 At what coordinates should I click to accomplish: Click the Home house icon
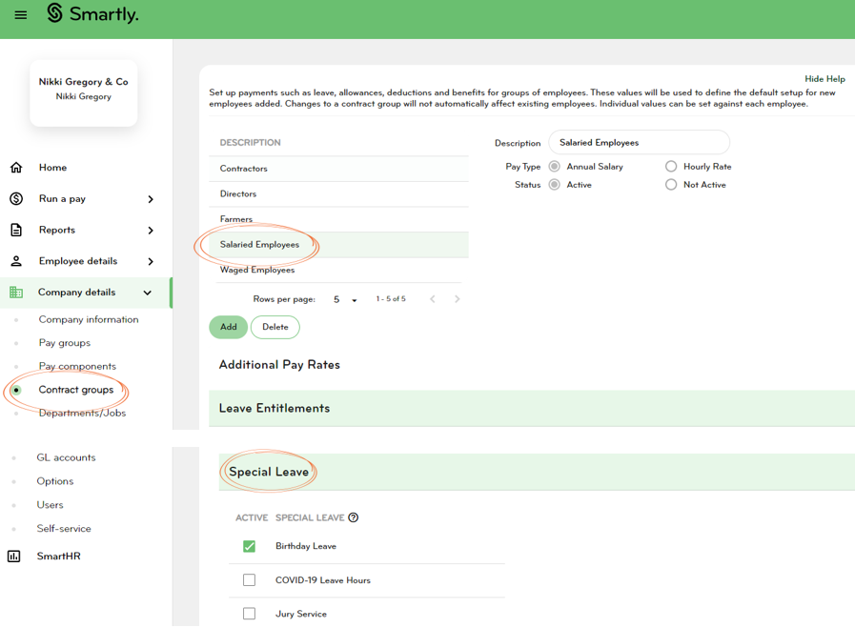[16, 168]
